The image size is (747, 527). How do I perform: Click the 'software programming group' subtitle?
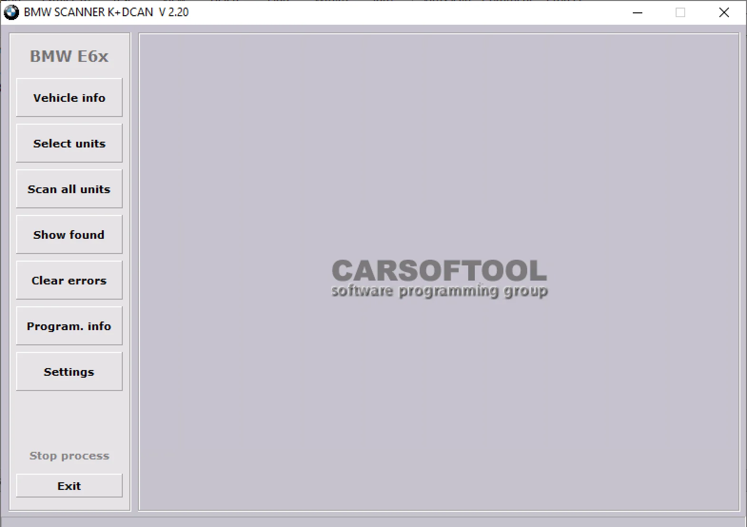[x=439, y=291]
